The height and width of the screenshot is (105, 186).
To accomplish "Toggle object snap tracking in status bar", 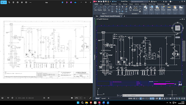I will (x=151, y=98).
